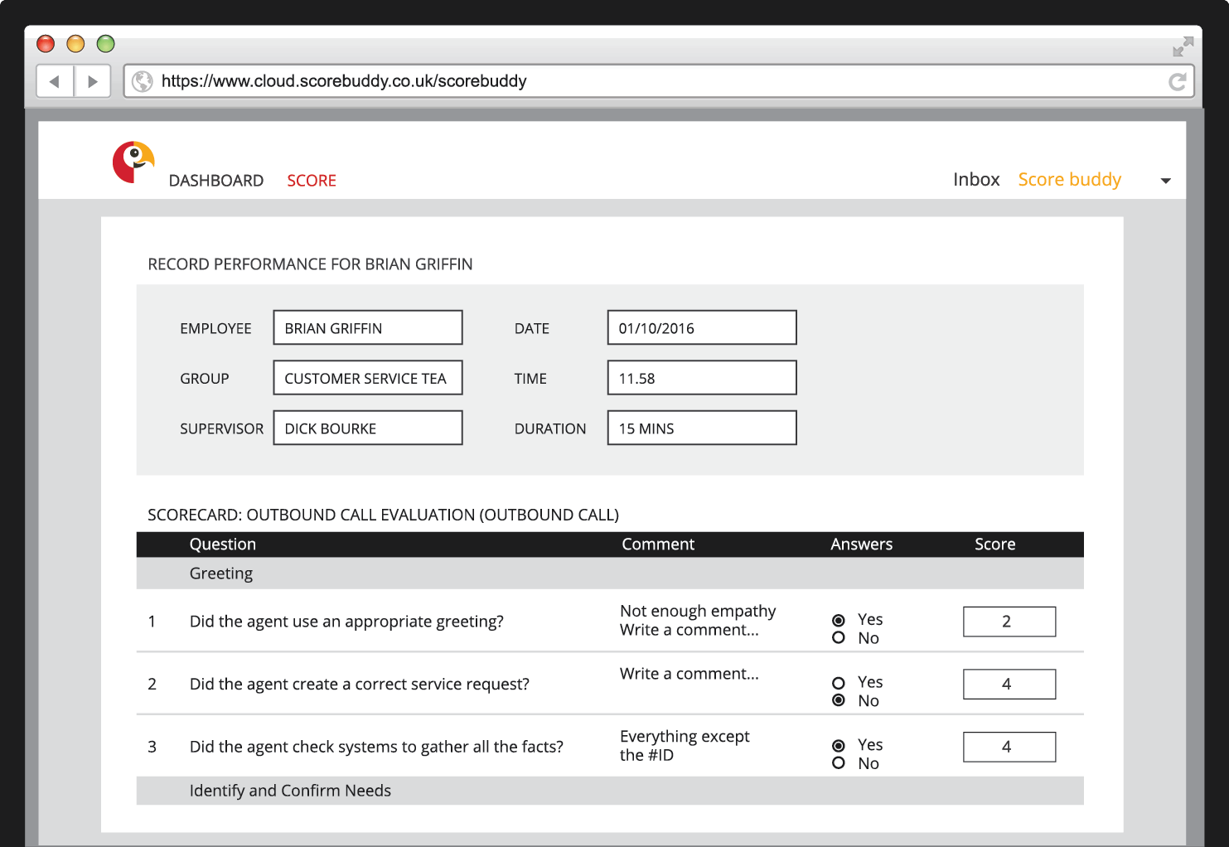
Task: Click the Scorebuddy parrot logo
Action: (133, 162)
